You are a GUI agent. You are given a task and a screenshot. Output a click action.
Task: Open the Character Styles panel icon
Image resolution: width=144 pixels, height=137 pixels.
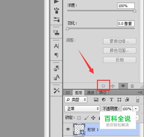click(56, 77)
